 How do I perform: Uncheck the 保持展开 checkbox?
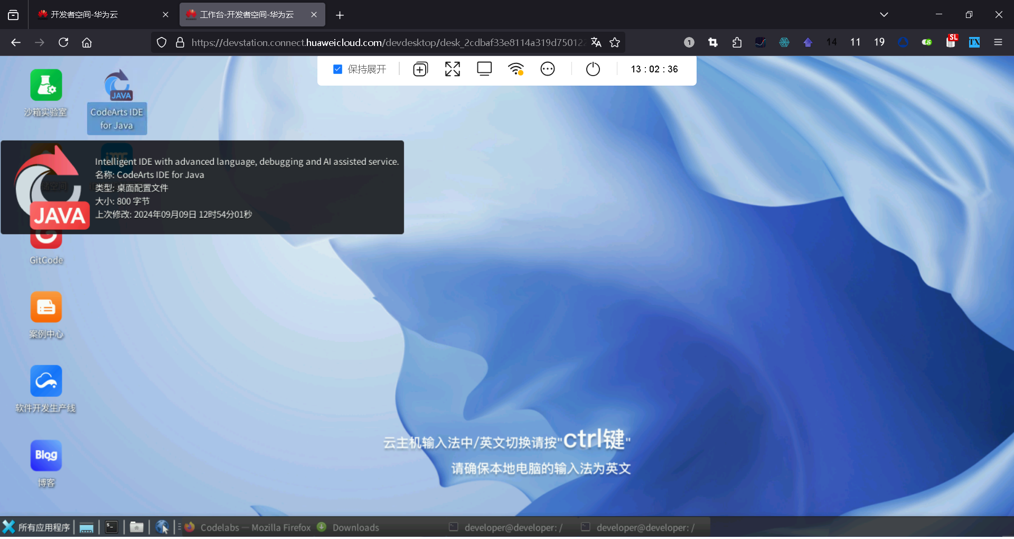[x=337, y=69]
